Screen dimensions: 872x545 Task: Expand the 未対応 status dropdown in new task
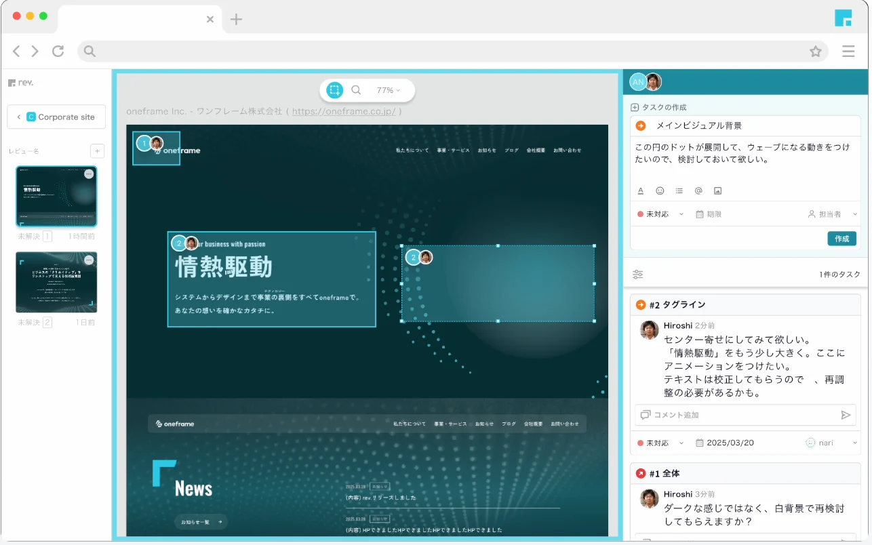point(660,214)
